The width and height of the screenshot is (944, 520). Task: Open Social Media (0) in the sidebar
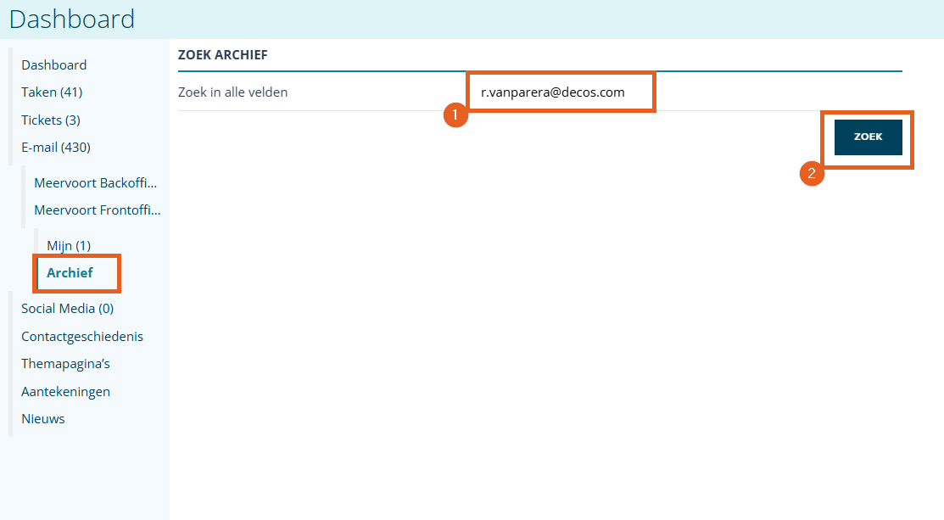[x=68, y=309]
